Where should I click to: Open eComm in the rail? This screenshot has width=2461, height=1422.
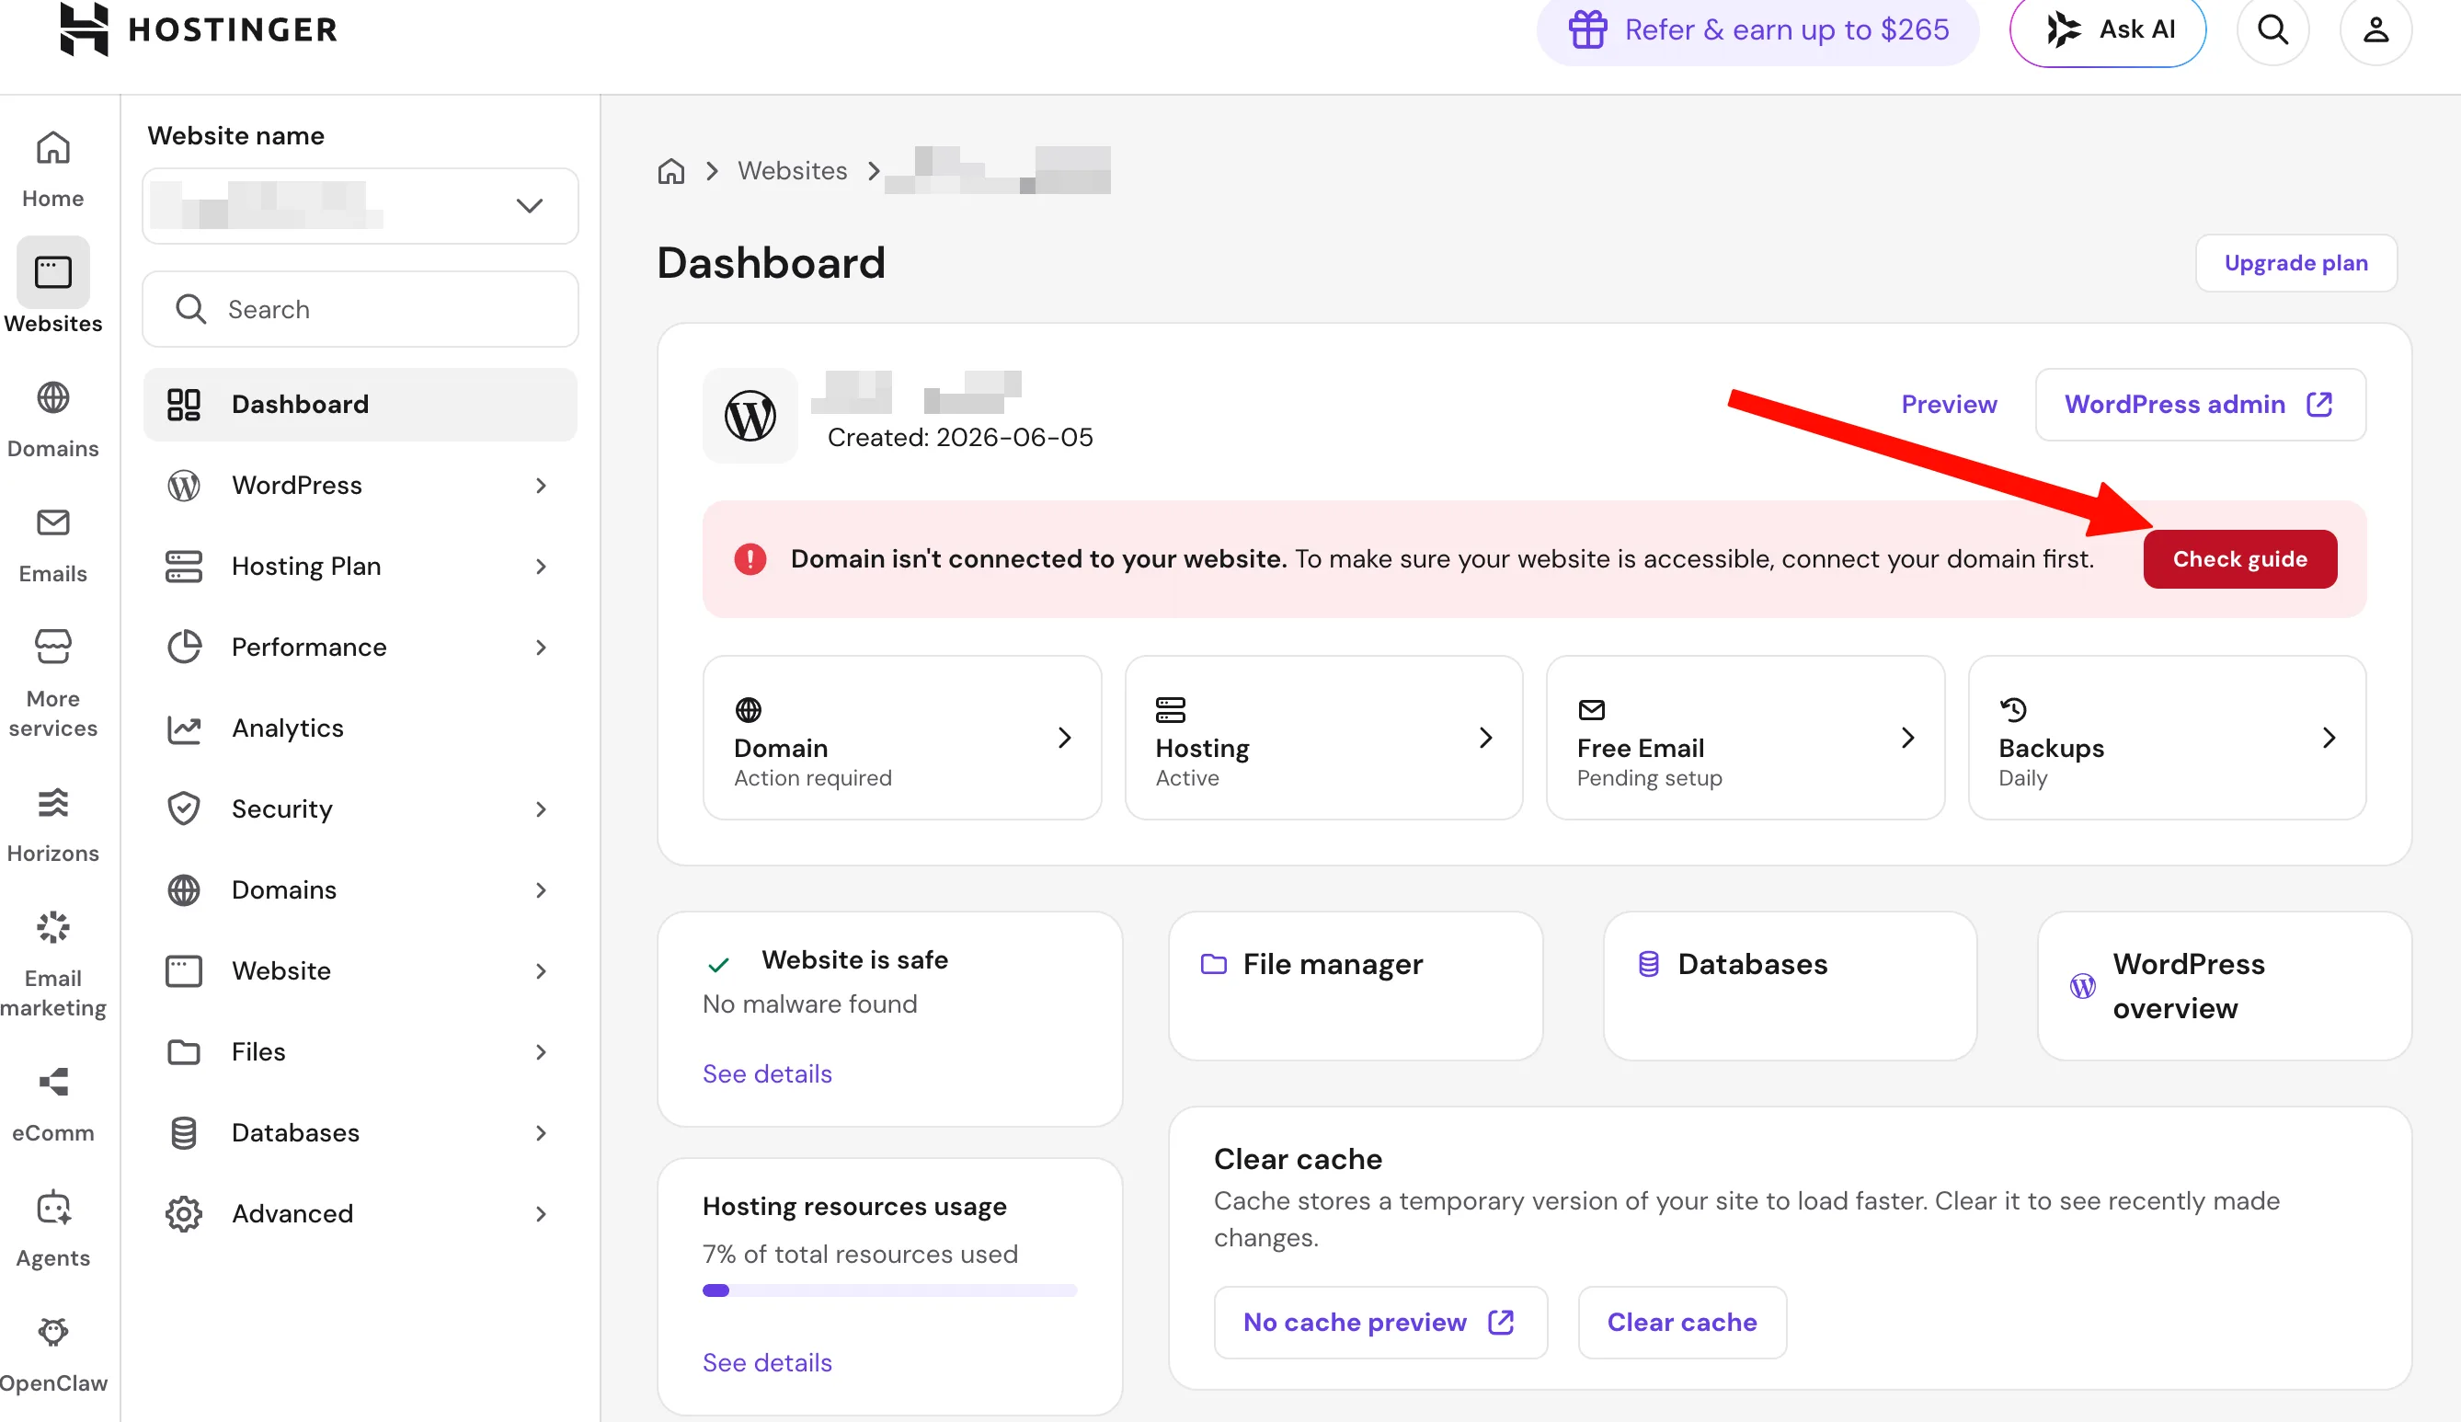coord(52,1105)
